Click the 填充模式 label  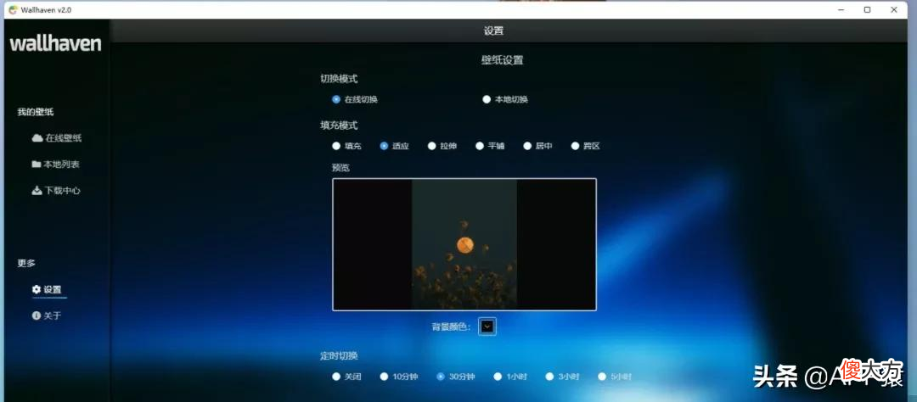click(x=339, y=125)
